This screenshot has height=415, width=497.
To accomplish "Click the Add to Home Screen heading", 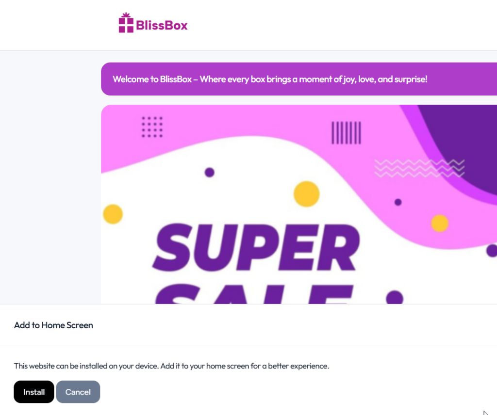I will pos(53,325).
